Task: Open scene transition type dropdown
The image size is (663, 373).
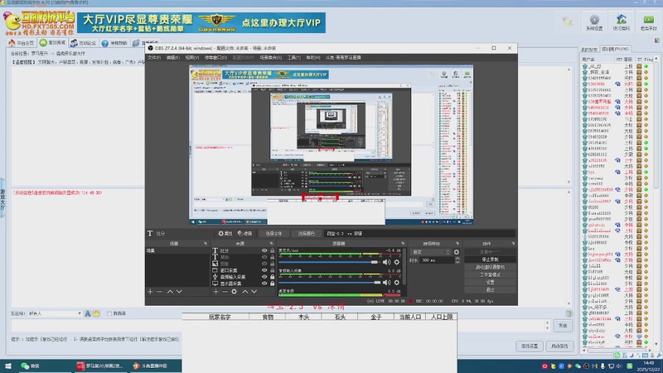Action: pyautogui.click(x=430, y=252)
